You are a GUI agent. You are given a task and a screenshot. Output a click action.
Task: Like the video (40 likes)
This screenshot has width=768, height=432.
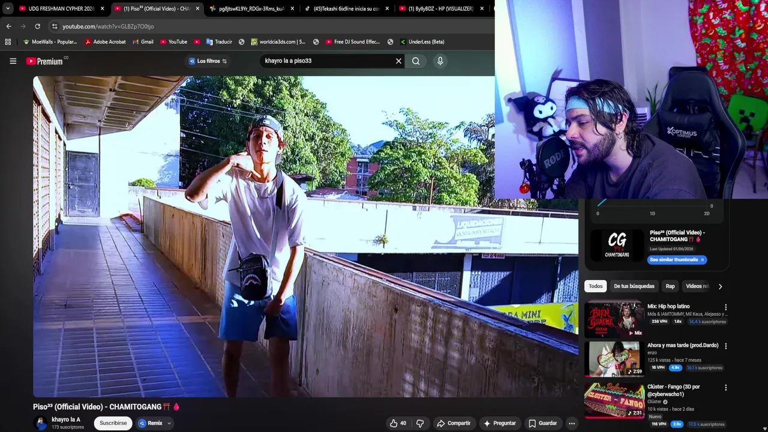pyautogui.click(x=398, y=423)
